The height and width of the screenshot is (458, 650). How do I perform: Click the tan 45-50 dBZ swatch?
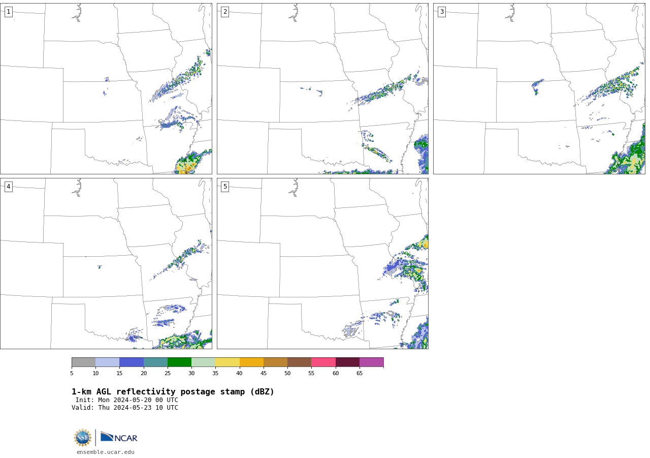pos(275,362)
